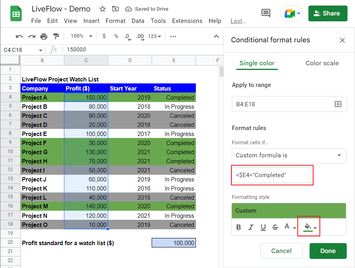
Task: Open the more toolbar options ellipsis
Action: [x=173, y=36]
